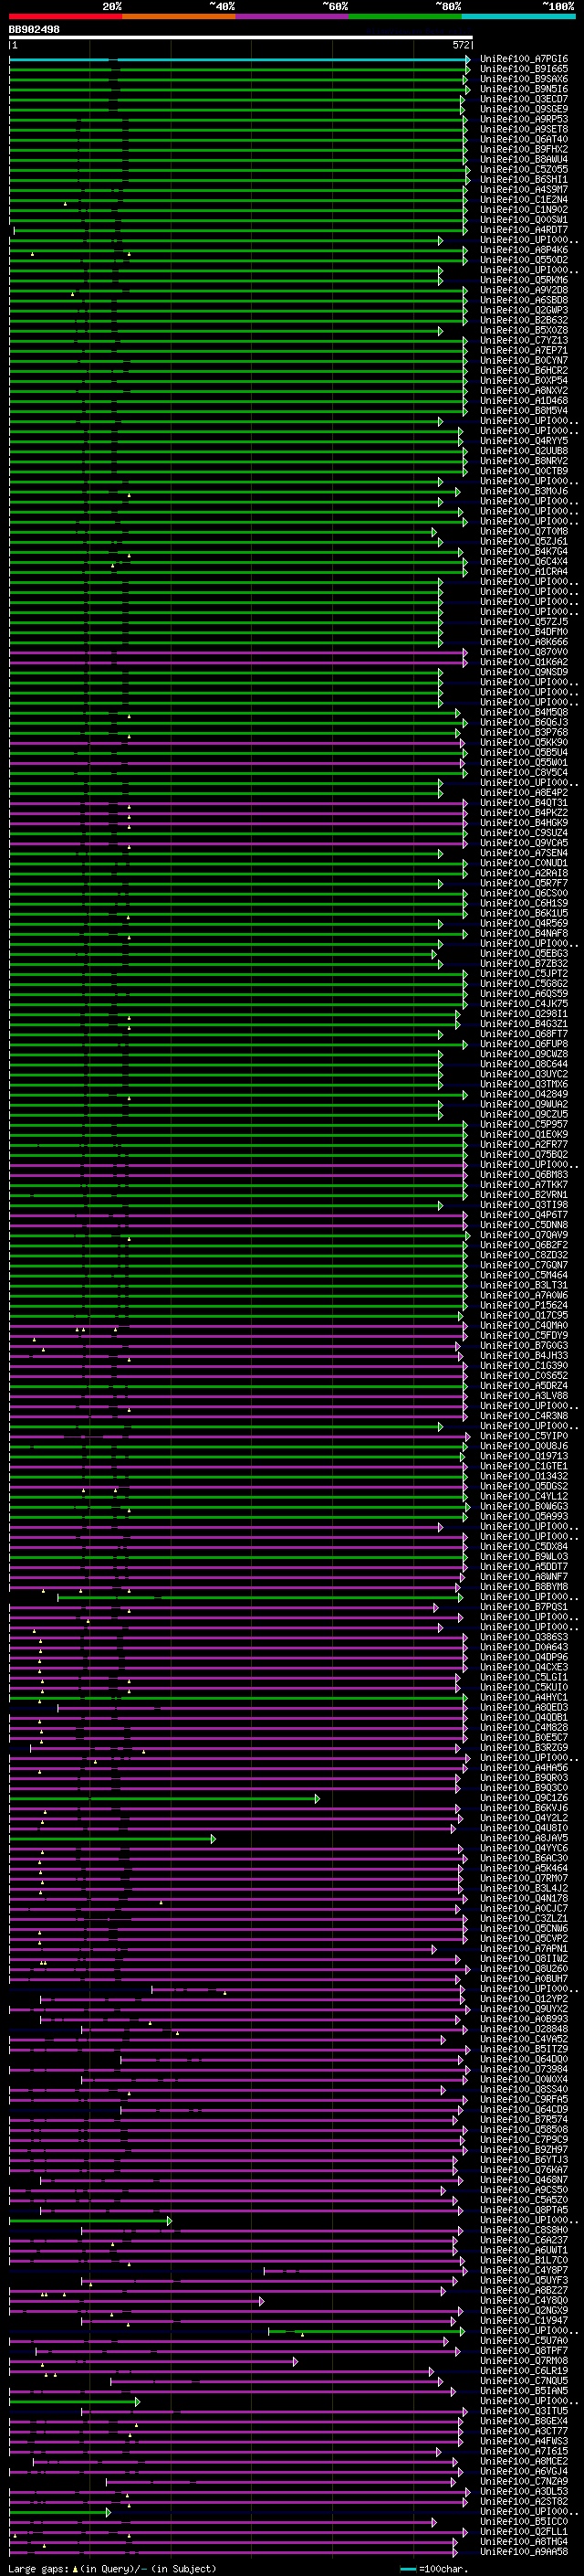Viewport: 584px width, 2576px height.
Task: Click the white query sequence ruler bar
Action: [241, 37]
